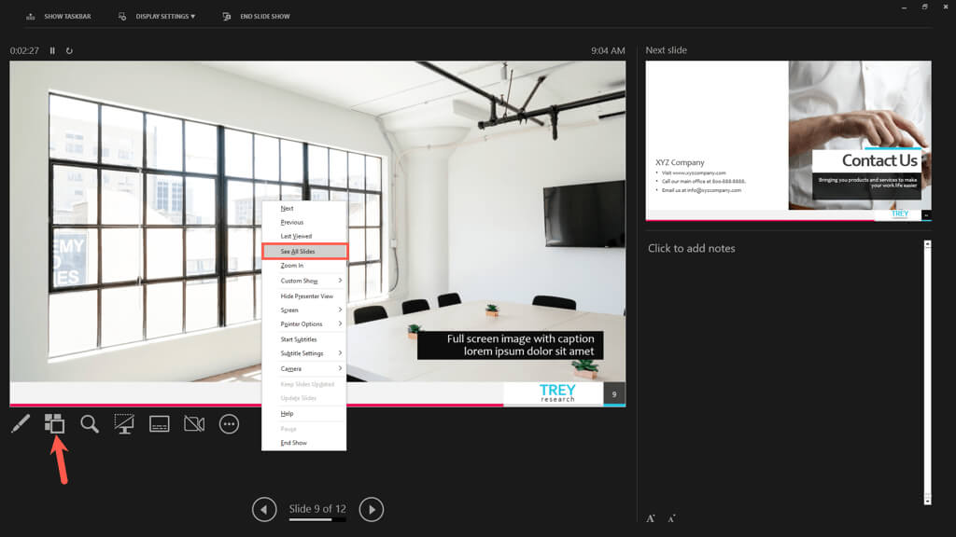Viewport: 956px width, 537px height.
Task: Click the notes pane scrollbar
Action: tap(927, 373)
